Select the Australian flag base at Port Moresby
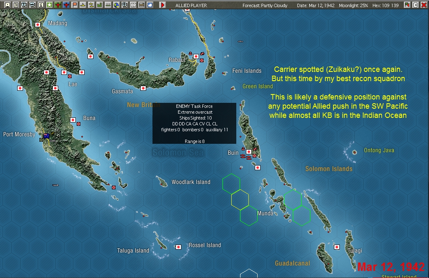Screen dimensions: 429x278 [47, 136]
